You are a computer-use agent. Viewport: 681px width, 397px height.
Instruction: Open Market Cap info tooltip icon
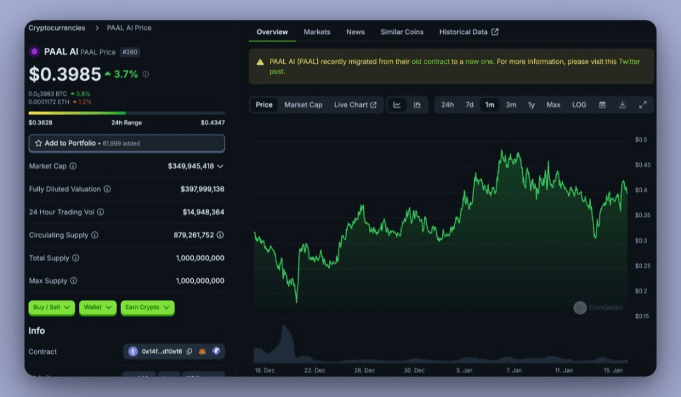tap(73, 166)
